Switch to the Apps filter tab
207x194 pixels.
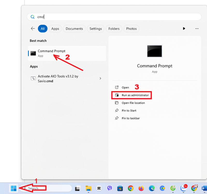point(55,29)
